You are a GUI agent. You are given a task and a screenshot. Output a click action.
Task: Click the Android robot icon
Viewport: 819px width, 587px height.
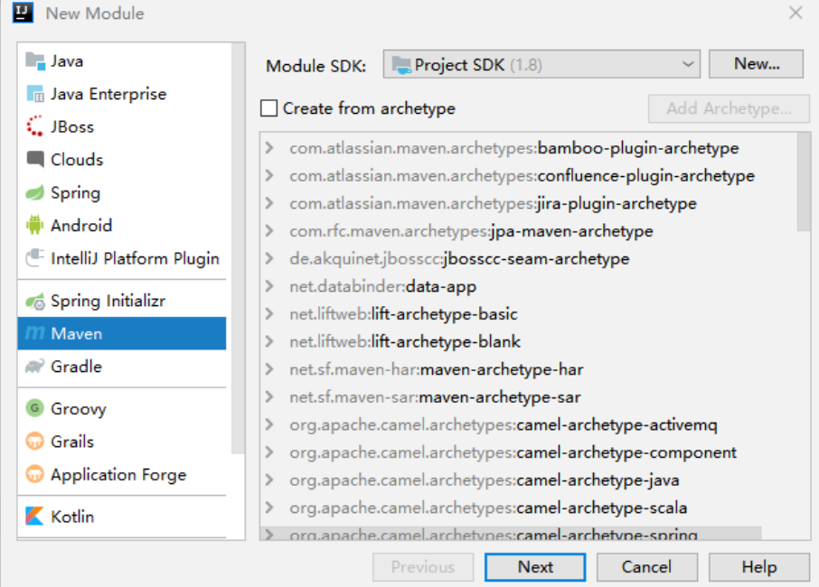[35, 226]
